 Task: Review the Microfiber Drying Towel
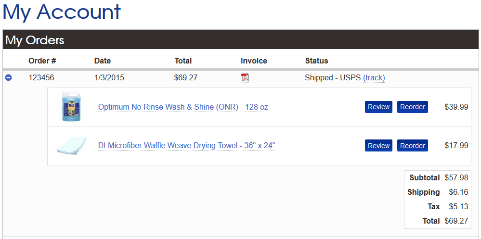(378, 146)
